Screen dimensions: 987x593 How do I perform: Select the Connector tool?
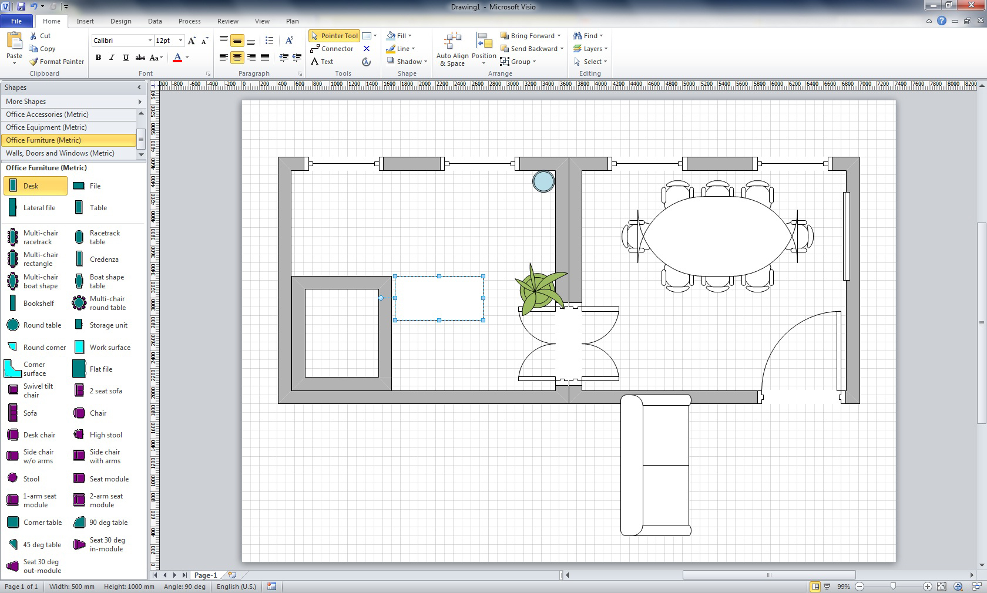pos(332,49)
